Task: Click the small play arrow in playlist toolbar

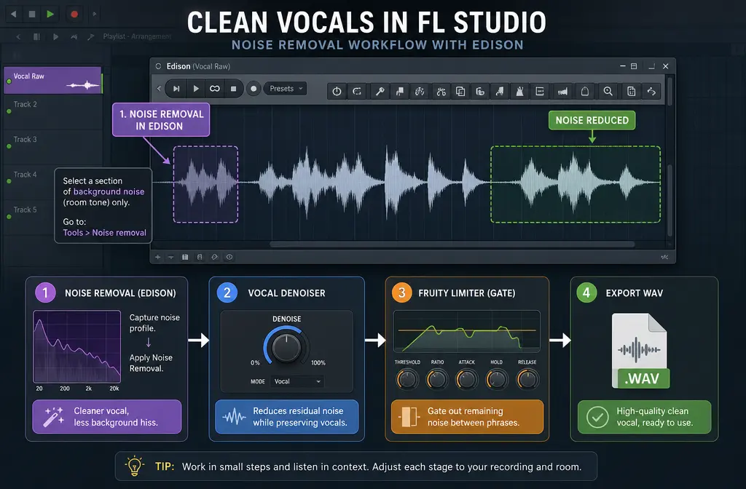Action: coord(55,36)
